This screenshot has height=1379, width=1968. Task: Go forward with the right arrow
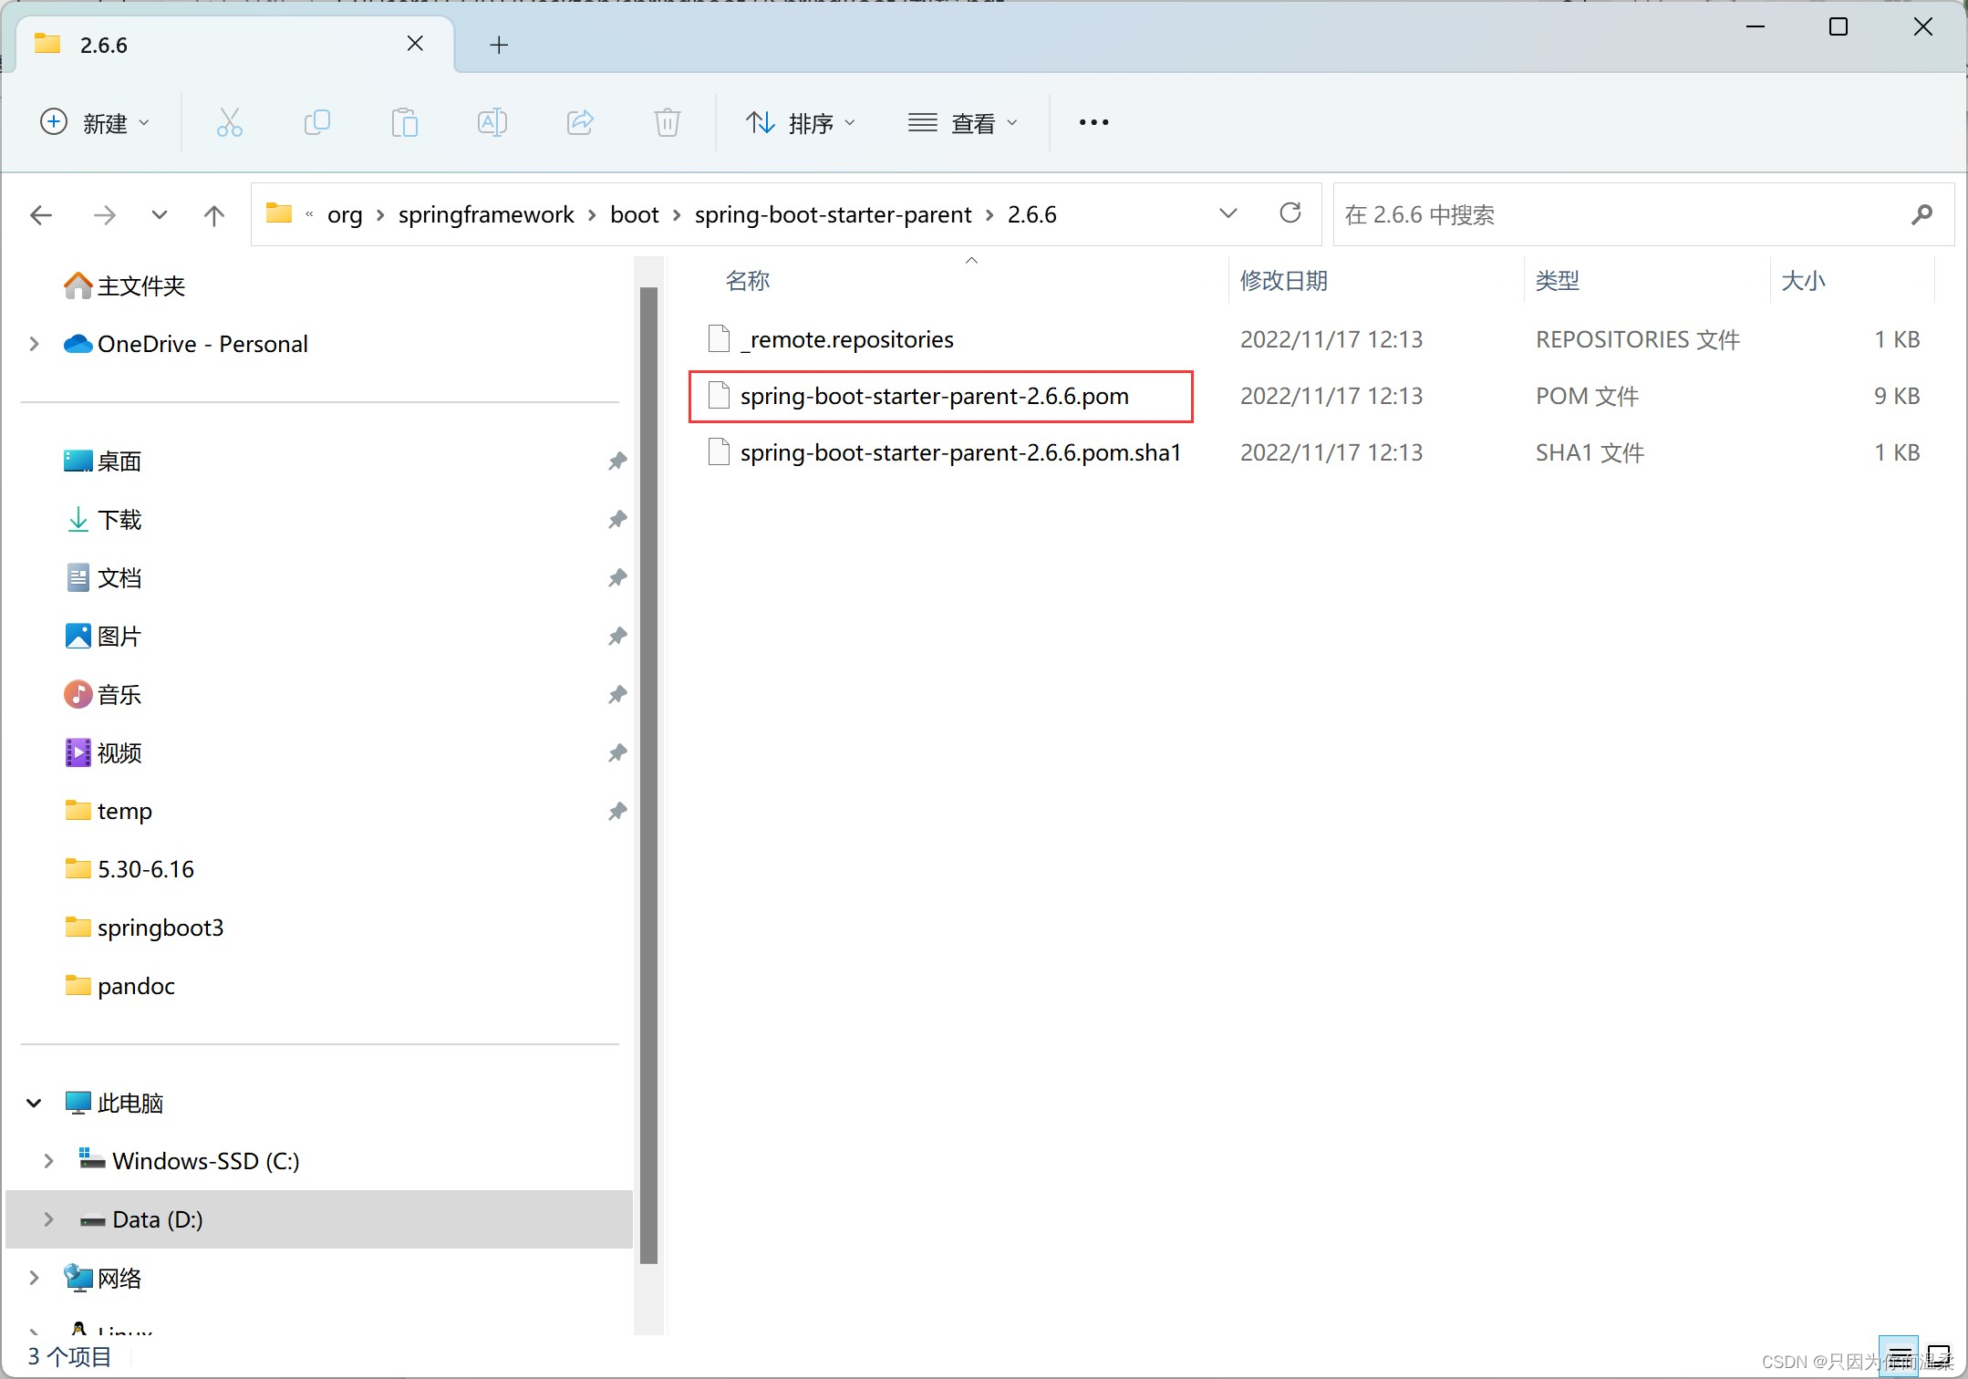pos(105,215)
